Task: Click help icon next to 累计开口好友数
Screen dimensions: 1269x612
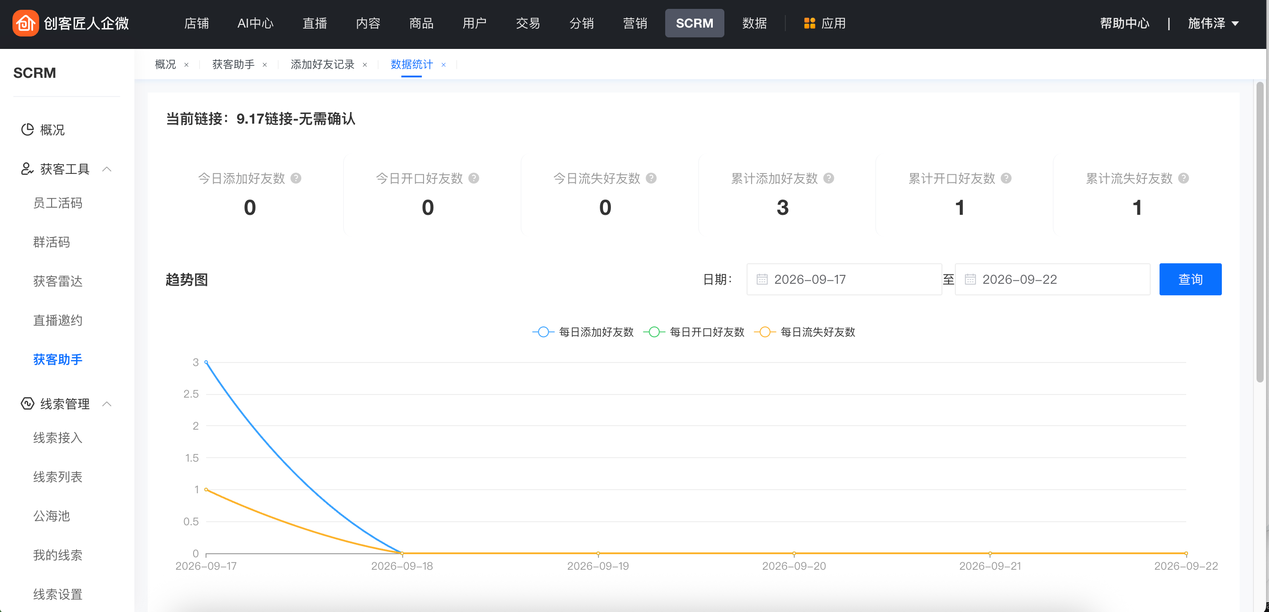Action: [x=1006, y=178]
